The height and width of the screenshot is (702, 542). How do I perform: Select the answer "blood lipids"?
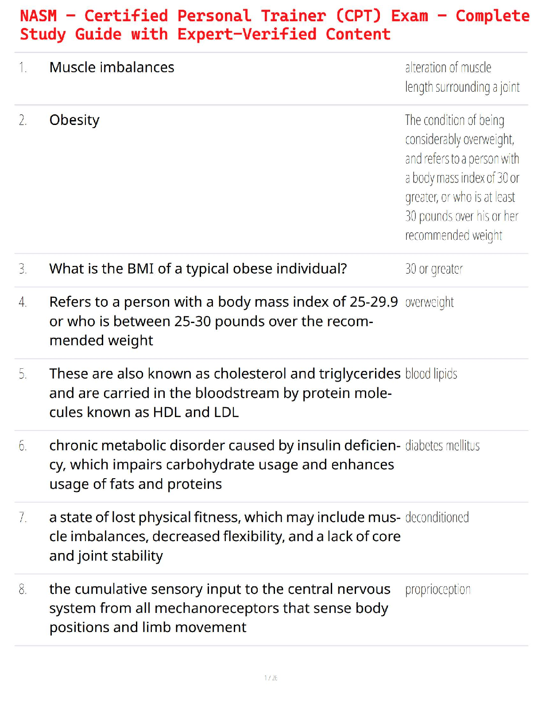[431, 374]
